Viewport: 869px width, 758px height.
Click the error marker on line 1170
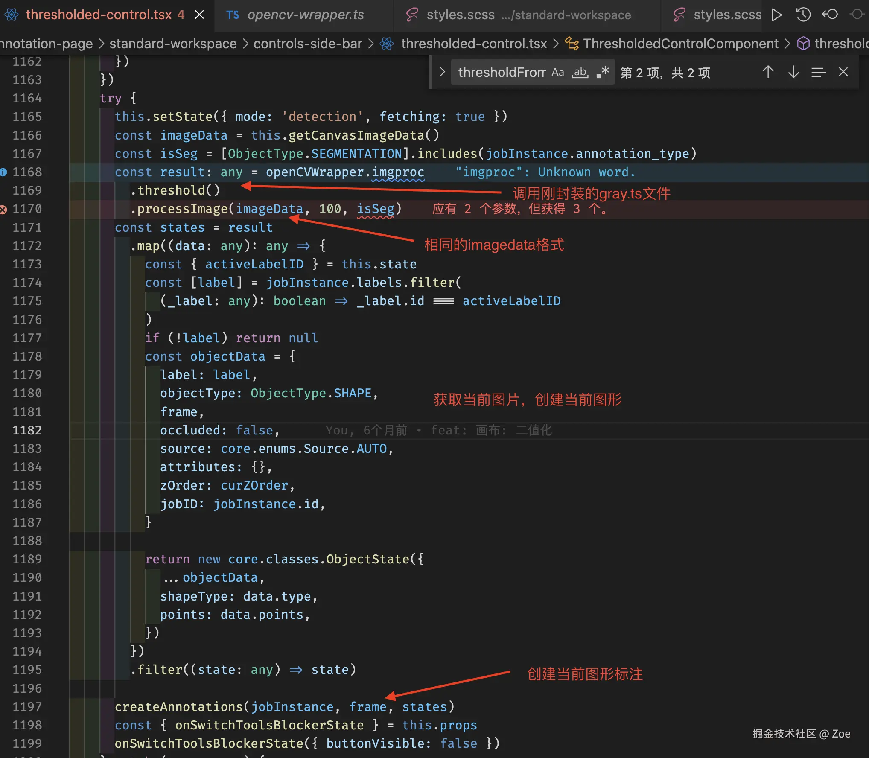3,209
